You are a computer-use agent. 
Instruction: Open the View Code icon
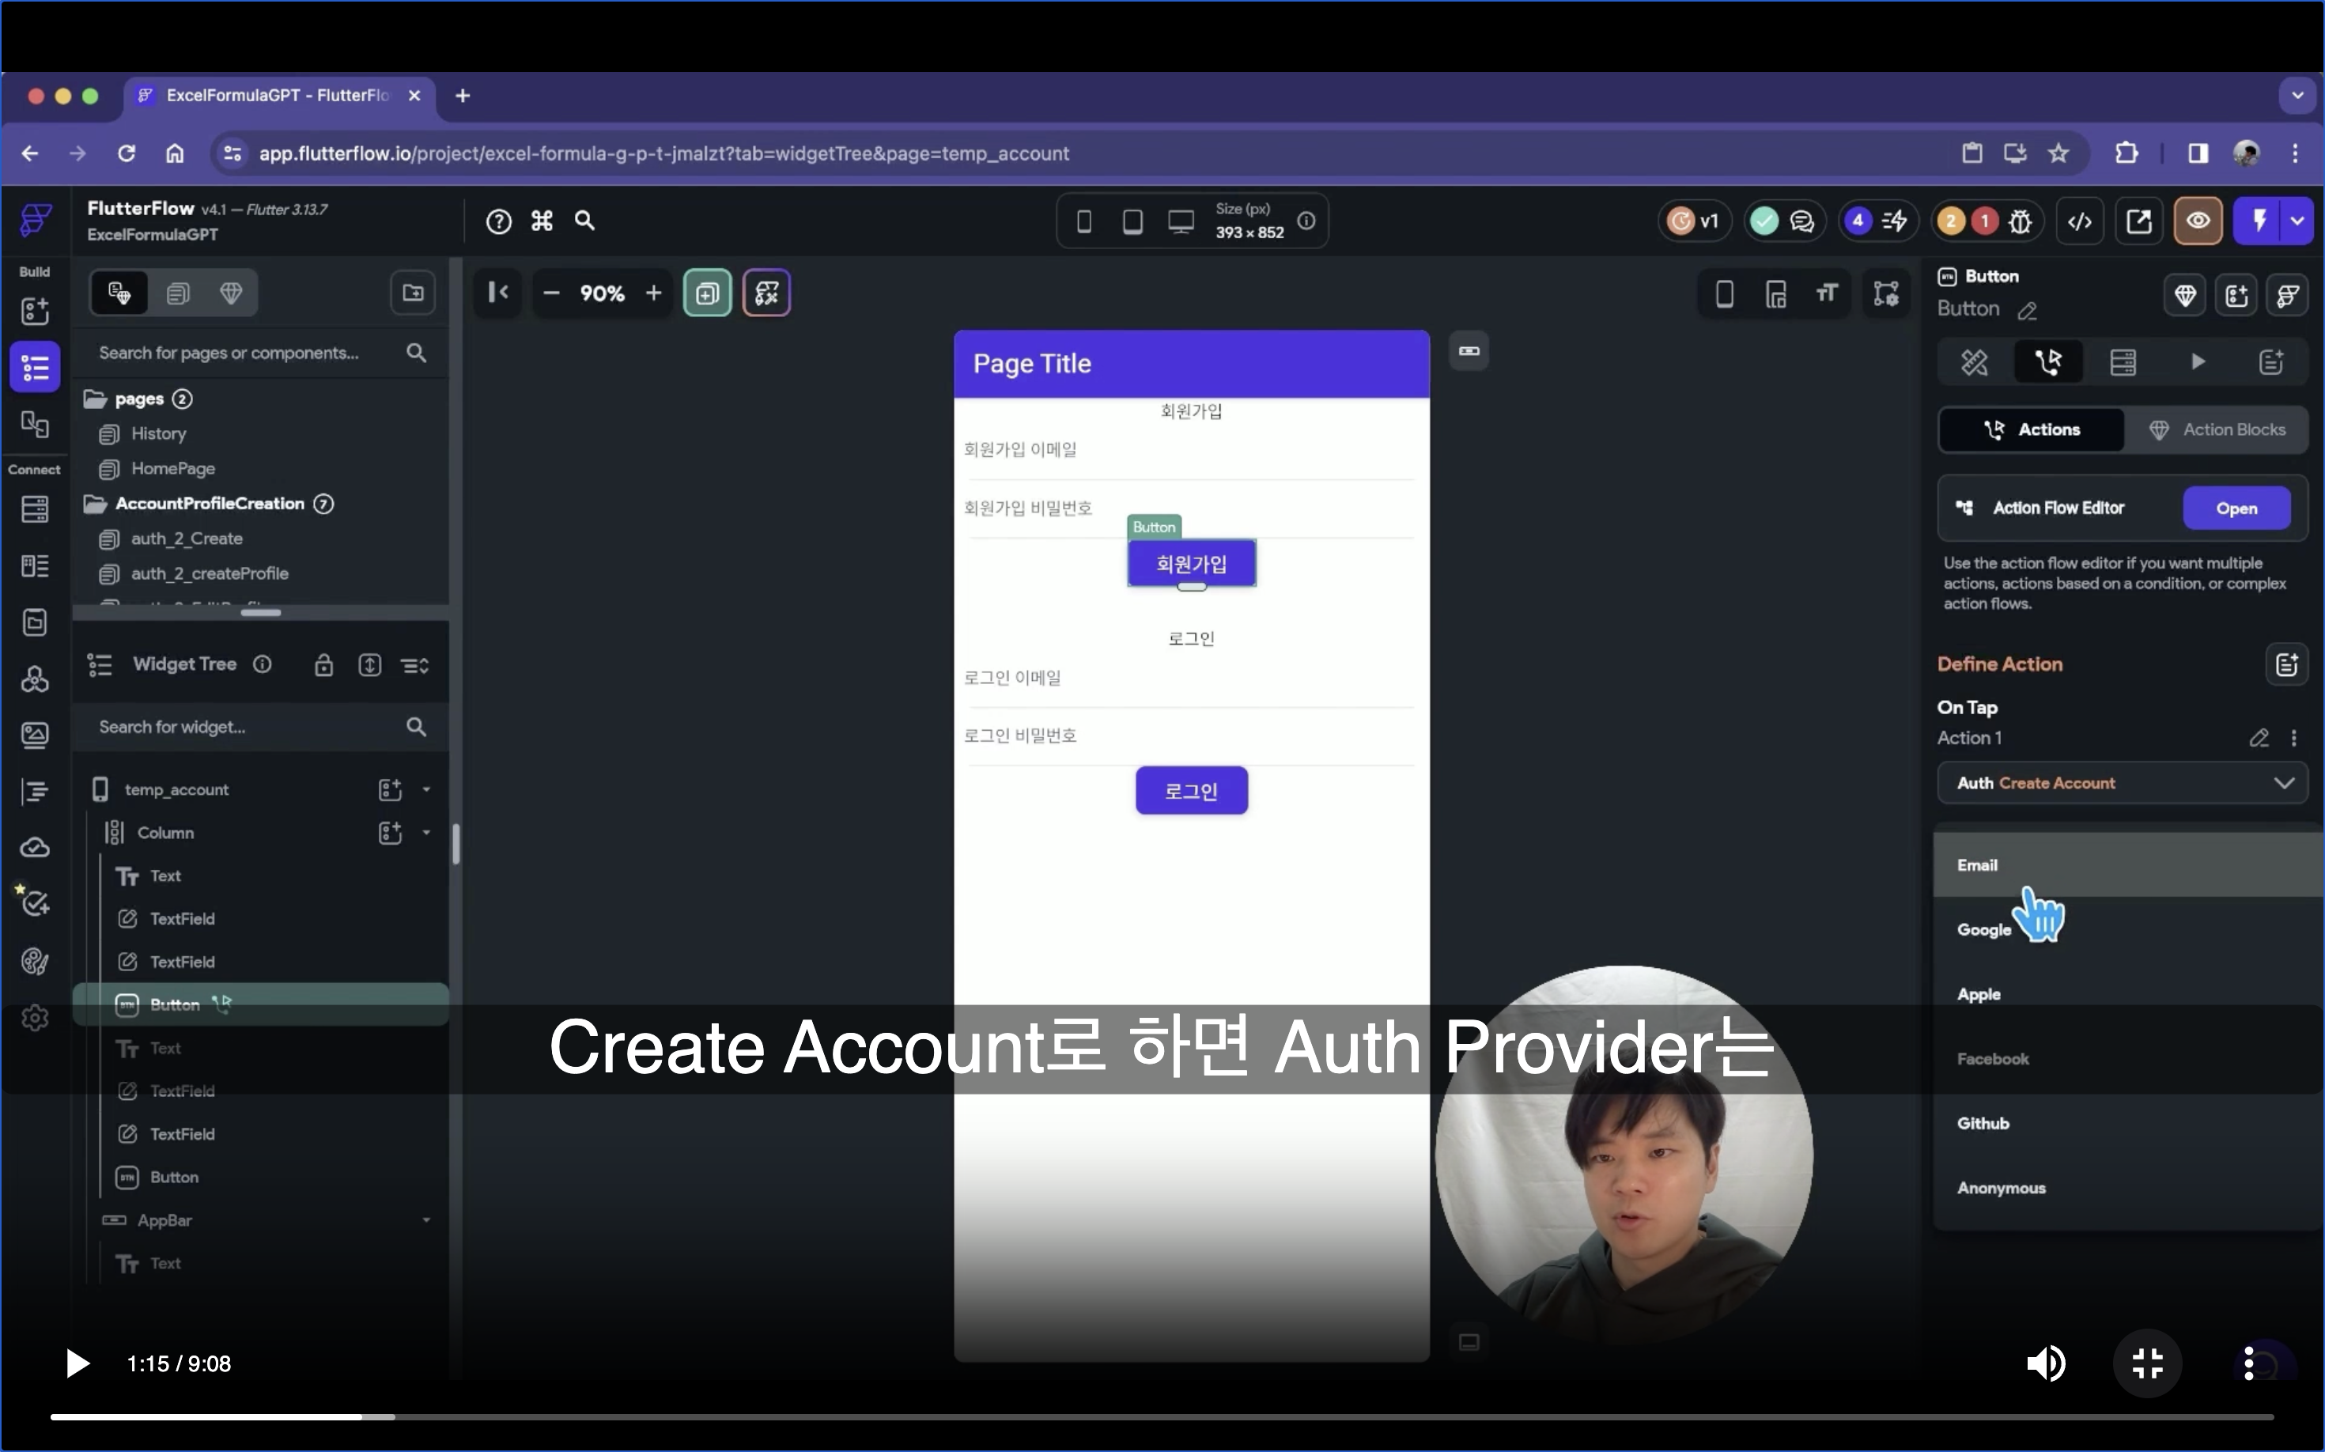coord(2080,221)
